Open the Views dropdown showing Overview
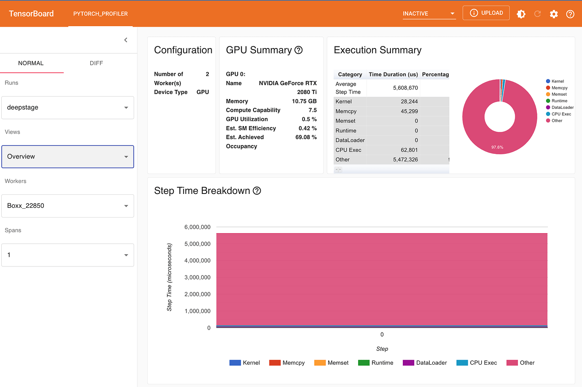The height and width of the screenshot is (387, 582). (x=67, y=157)
